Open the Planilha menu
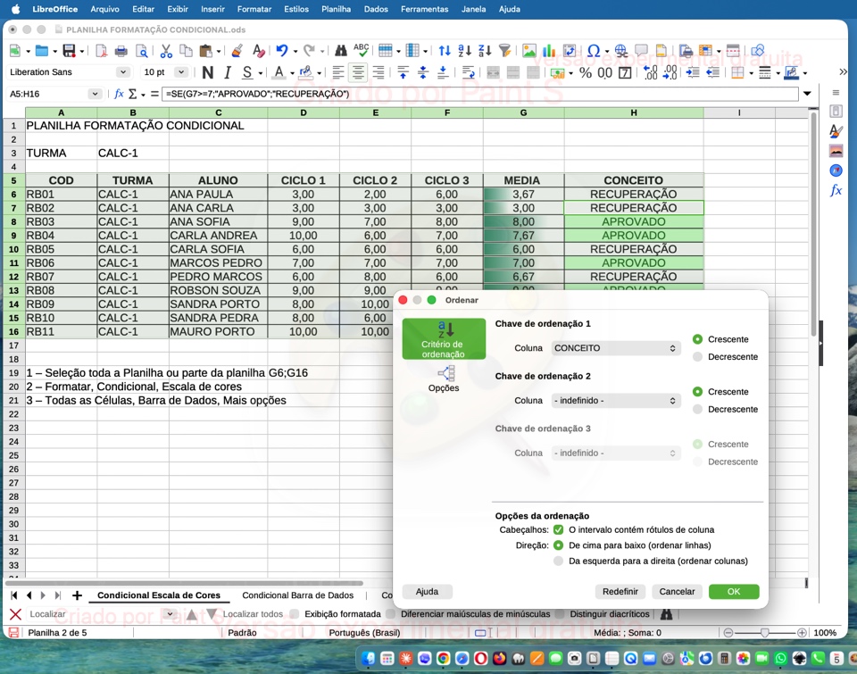 pos(337,9)
